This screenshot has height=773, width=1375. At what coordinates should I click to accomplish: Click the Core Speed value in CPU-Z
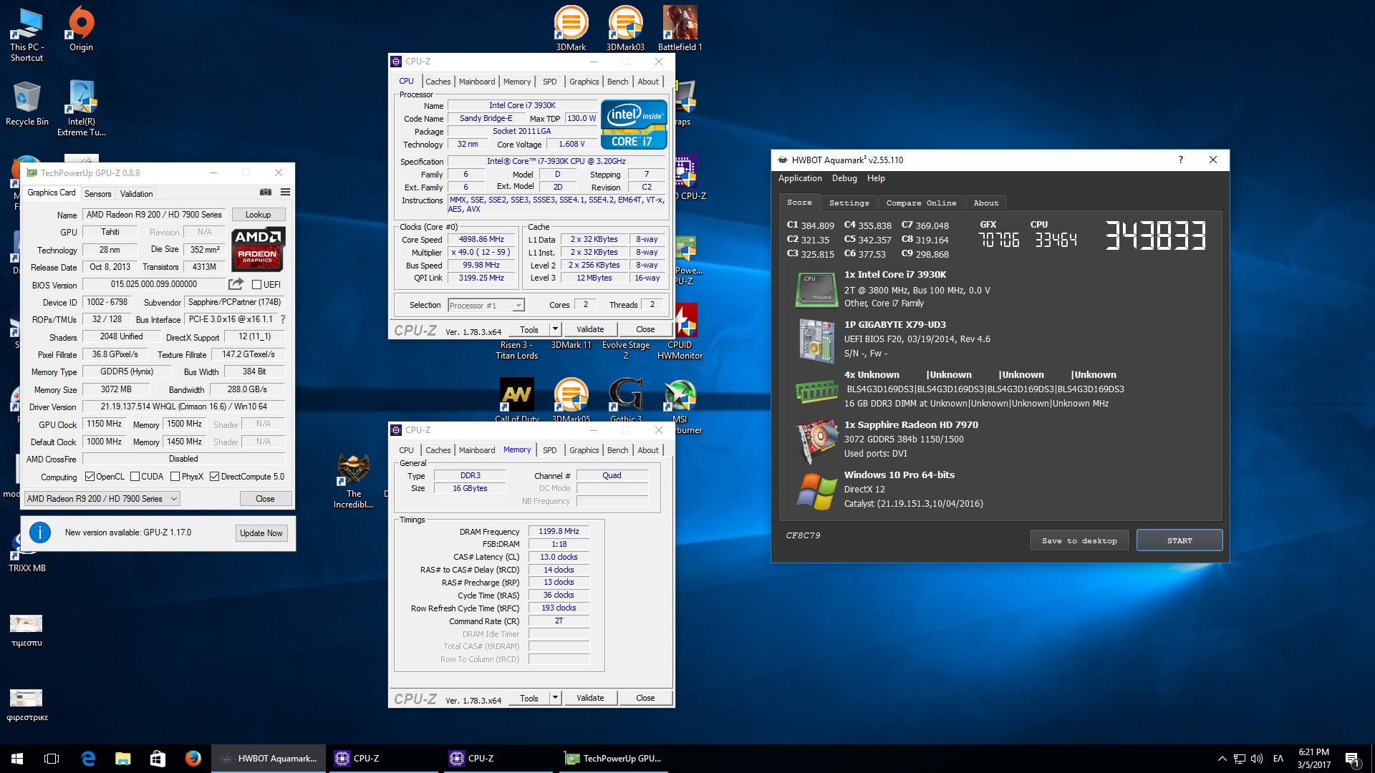pyautogui.click(x=481, y=239)
